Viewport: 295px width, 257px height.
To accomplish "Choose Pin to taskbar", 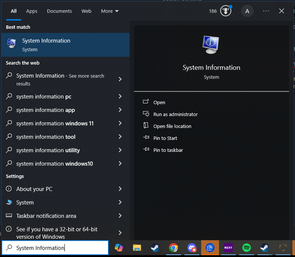I will pos(168,150).
